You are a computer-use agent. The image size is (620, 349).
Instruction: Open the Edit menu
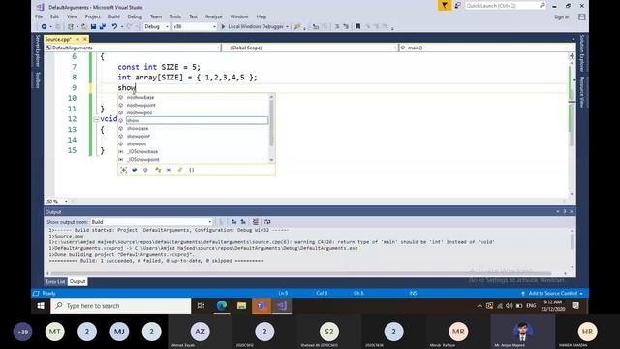click(54, 16)
